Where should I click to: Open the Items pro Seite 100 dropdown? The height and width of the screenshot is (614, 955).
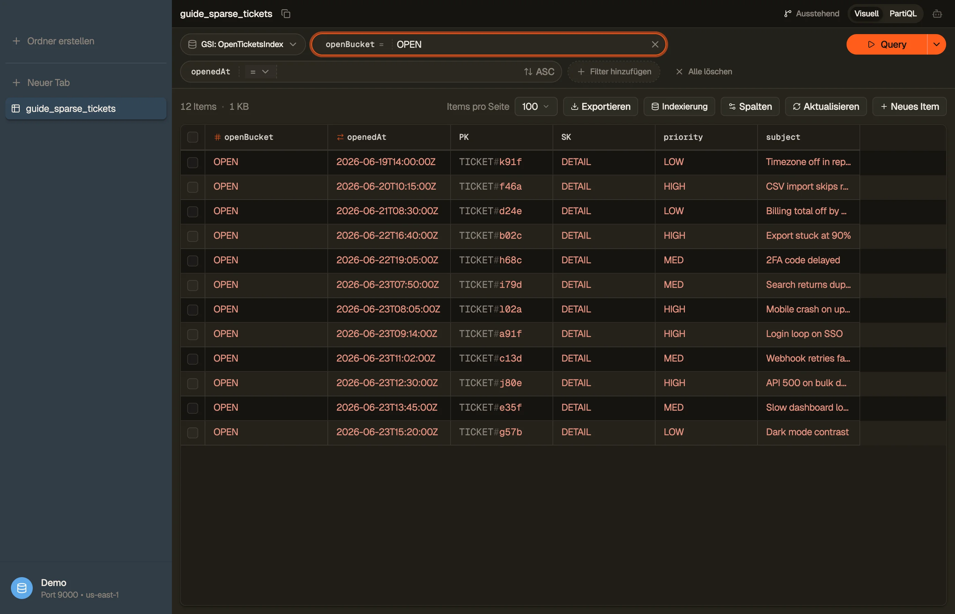pos(536,106)
